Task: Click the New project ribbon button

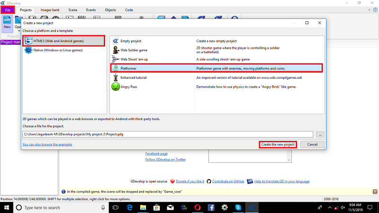Action: point(7,23)
